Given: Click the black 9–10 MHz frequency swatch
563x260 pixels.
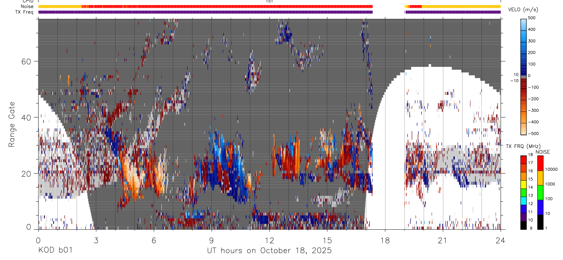Looking at the screenshot, I should [523, 225].
